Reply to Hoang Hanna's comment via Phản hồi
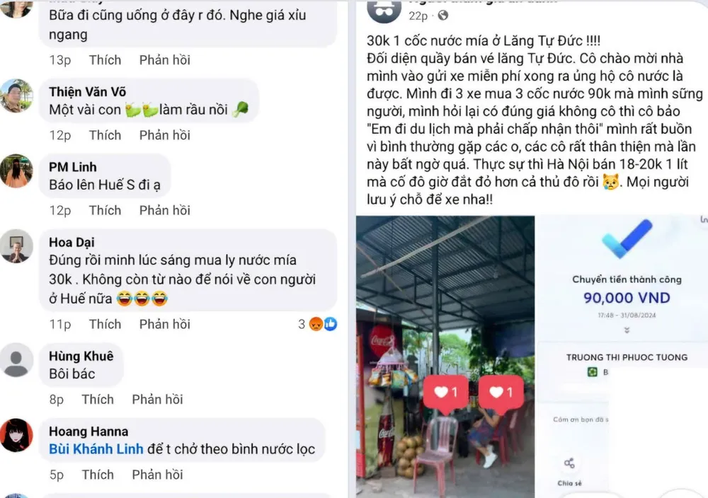Viewport: 708px width, 498px height. pos(157,475)
